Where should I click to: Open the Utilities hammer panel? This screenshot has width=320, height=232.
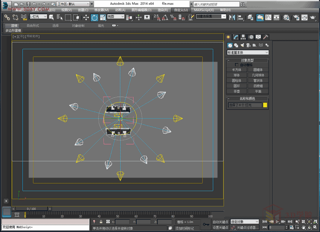click(265, 37)
